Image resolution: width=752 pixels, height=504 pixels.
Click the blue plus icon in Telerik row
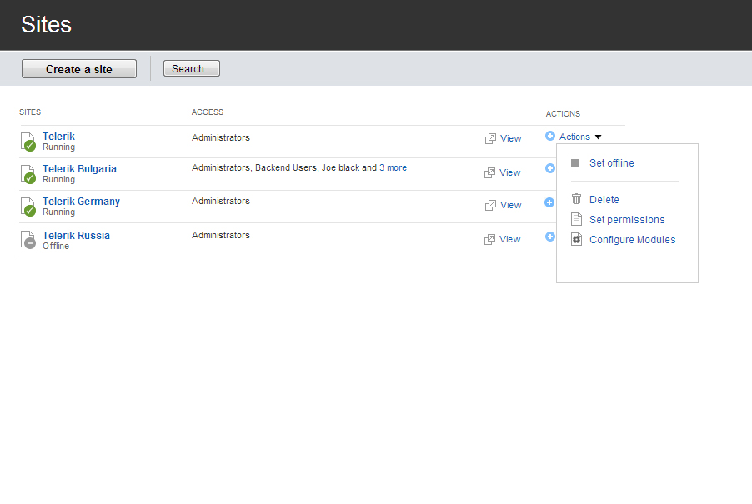pyautogui.click(x=550, y=136)
